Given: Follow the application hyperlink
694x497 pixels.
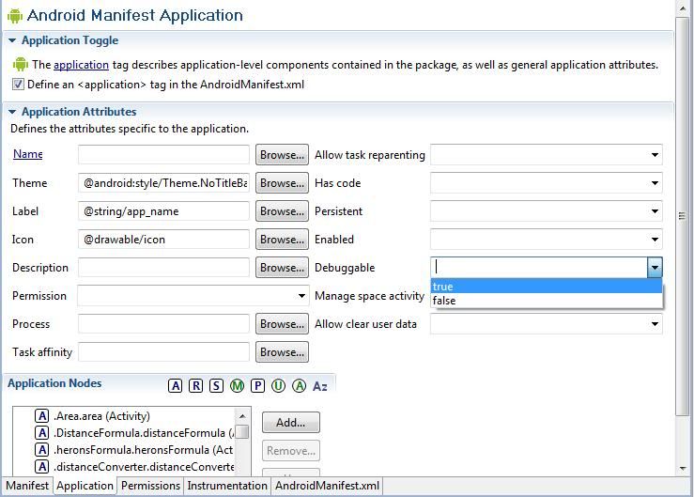Looking at the screenshot, I should (x=81, y=65).
